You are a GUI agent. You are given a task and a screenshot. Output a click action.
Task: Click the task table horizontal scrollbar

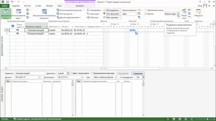point(35,68)
